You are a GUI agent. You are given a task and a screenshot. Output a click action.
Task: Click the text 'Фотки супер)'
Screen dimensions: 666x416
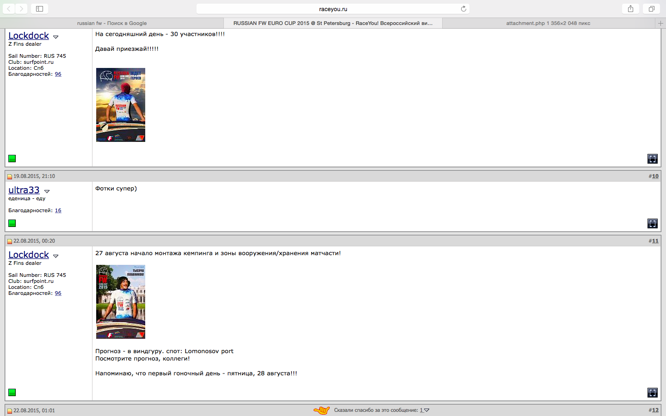(x=116, y=189)
